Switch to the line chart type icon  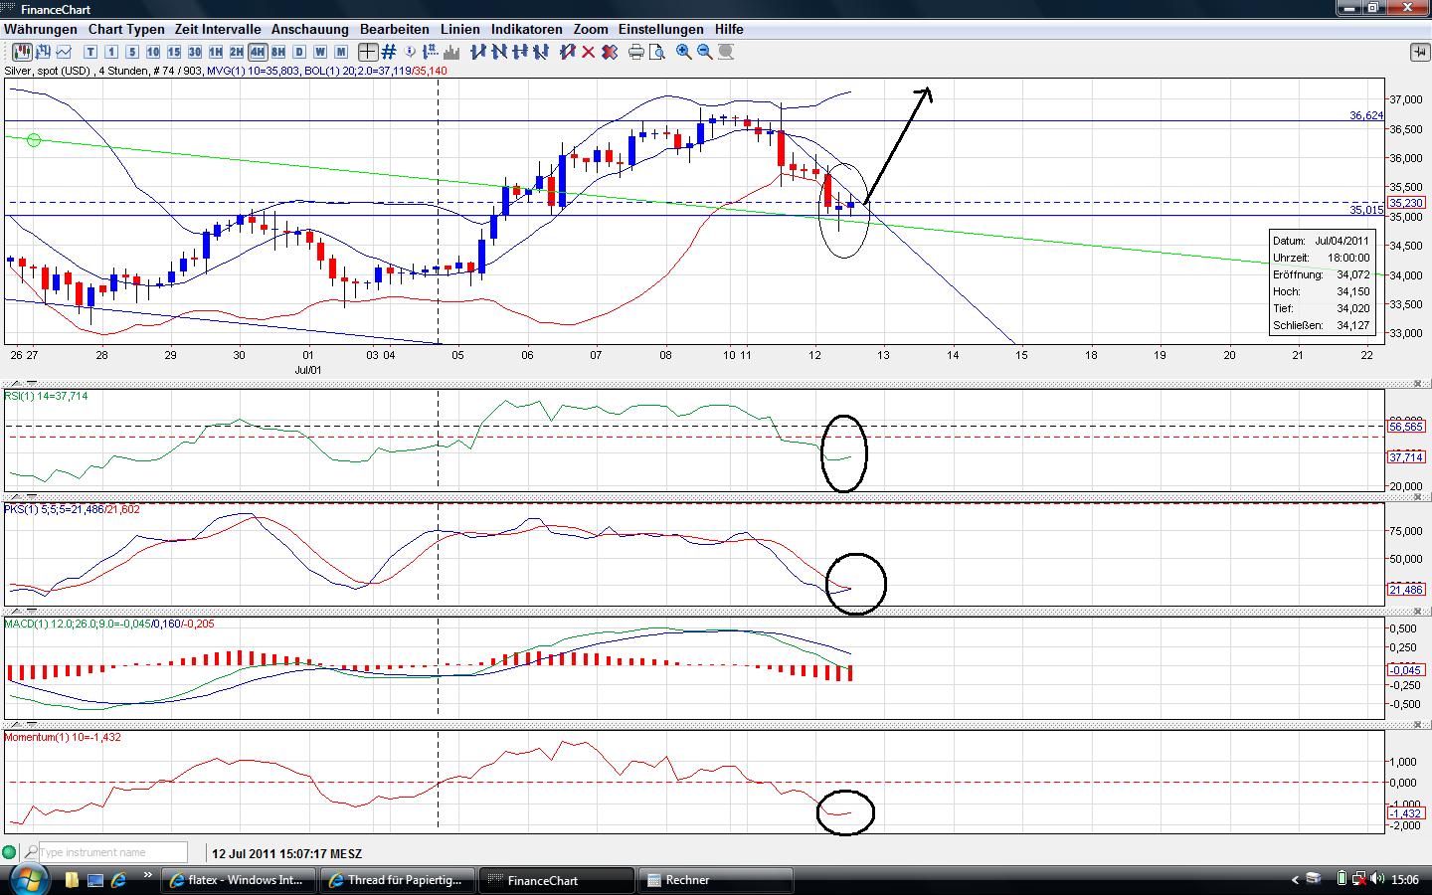coord(65,52)
